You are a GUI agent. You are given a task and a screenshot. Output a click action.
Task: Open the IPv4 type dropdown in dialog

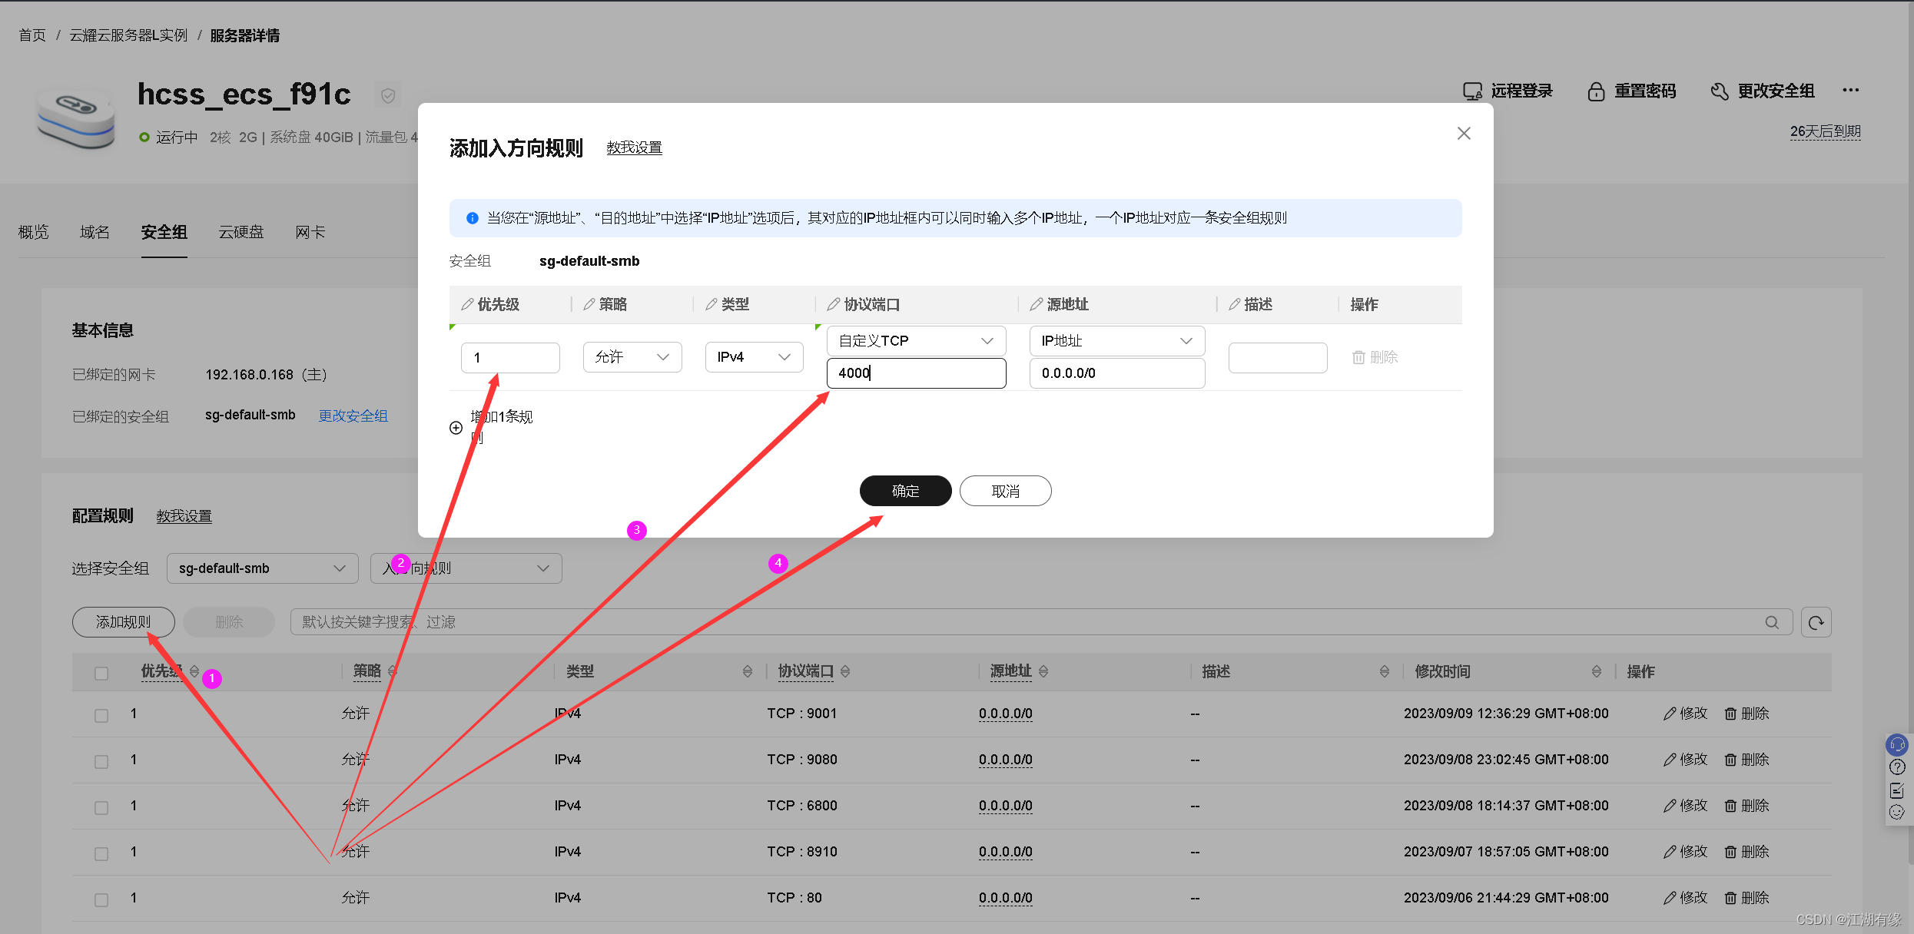755,357
